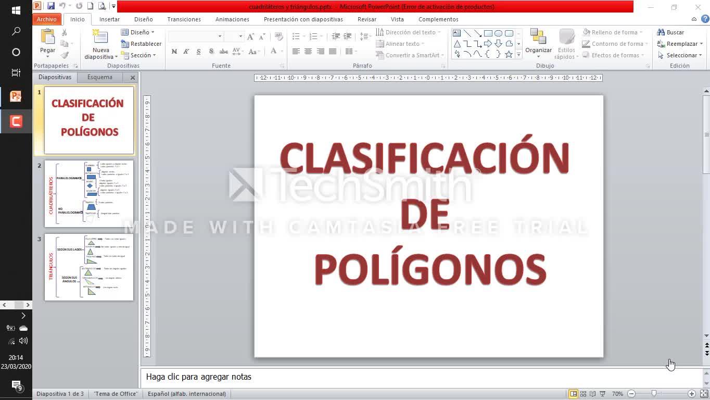Screen dimensions: 710x400
Task: Increase the list indent level
Action: pyautogui.click(x=347, y=36)
